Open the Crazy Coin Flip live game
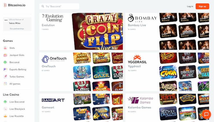This screenshot has width=214, height=122. (97, 31)
